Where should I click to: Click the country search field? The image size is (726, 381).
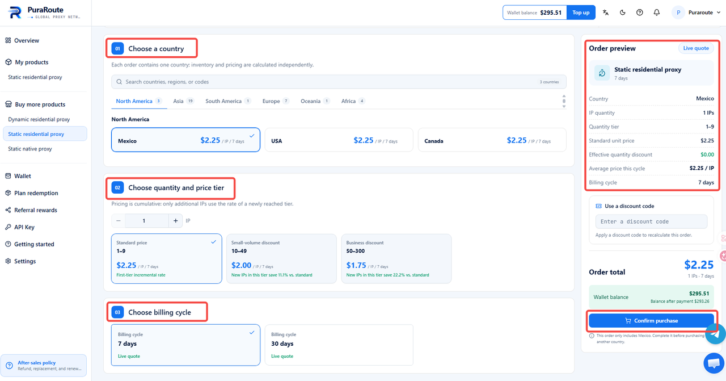point(339,82)
